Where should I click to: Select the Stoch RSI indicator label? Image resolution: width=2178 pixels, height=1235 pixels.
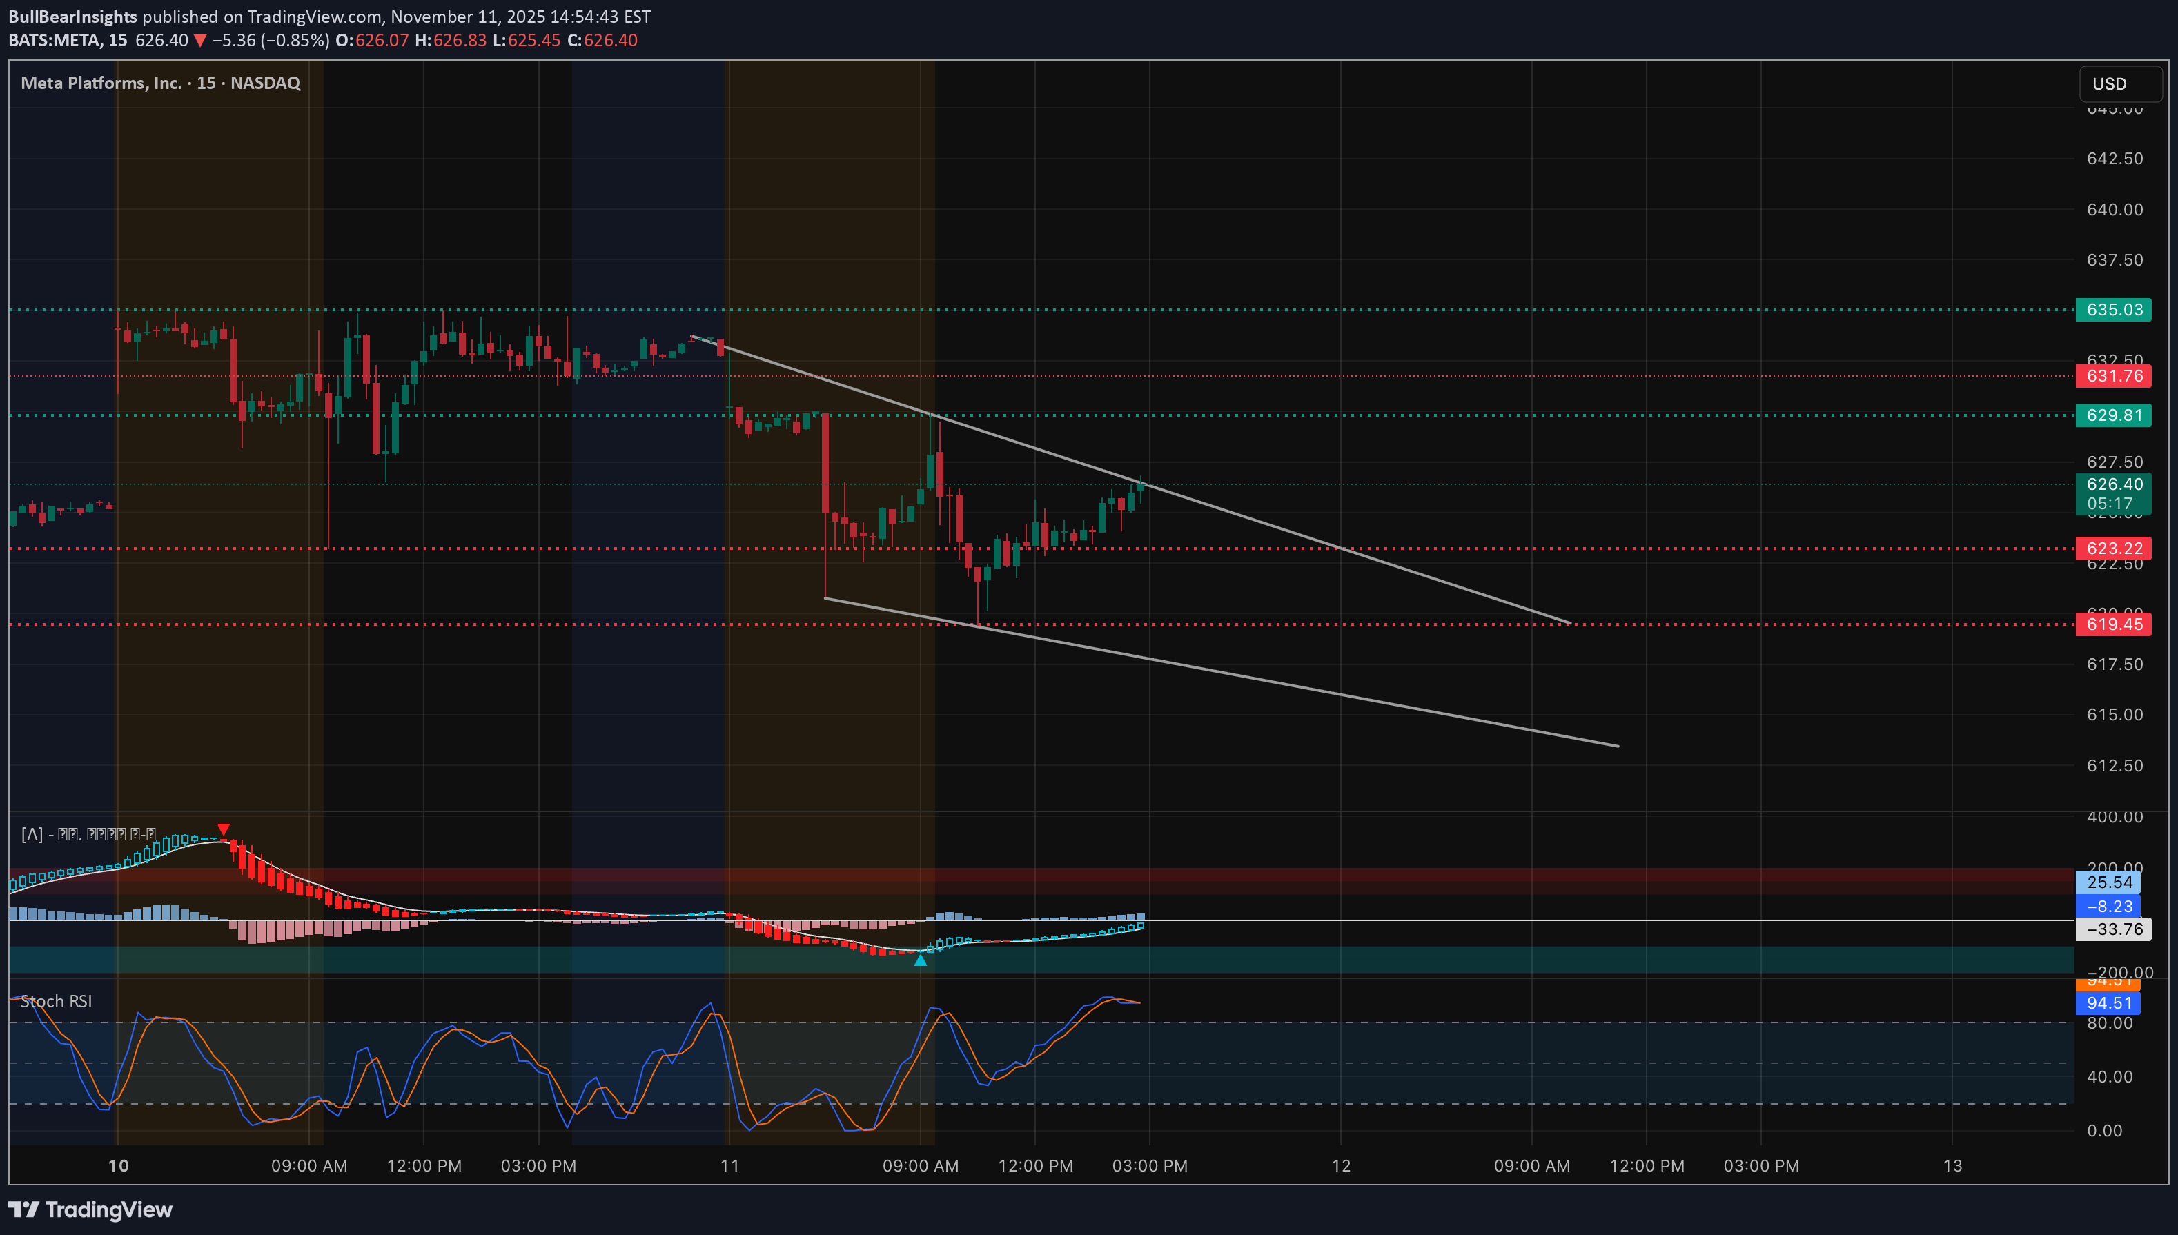56,1001
